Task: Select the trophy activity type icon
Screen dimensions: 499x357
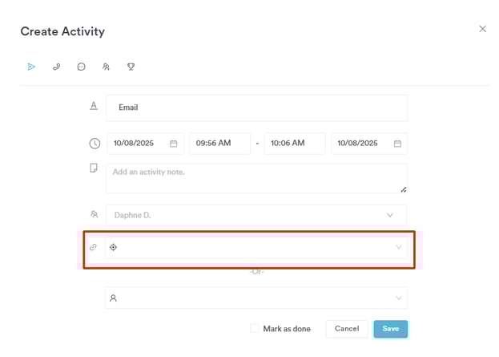Action: (131, 67)
